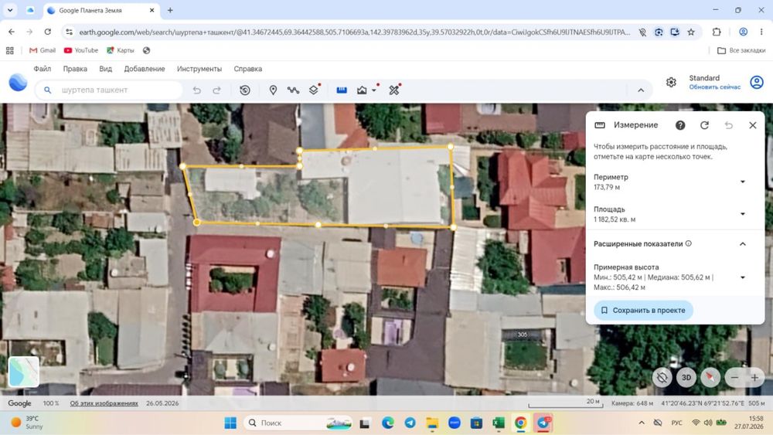Select the draw path or polygon tool

point(293,90)
